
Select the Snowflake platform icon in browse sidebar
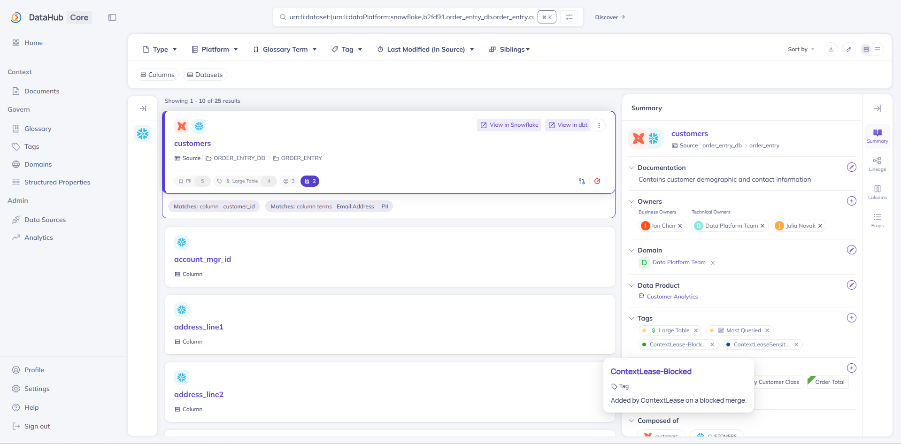[143, 134]
